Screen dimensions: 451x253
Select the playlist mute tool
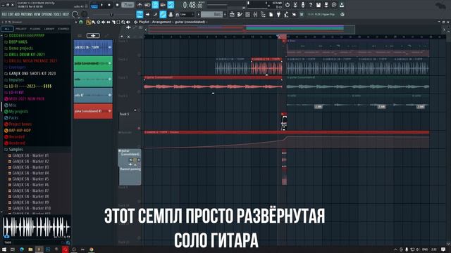pyautogui.click(x=104, y=22)
